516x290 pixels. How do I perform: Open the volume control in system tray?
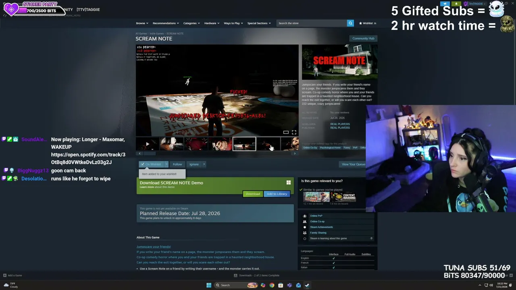(491, 285)
